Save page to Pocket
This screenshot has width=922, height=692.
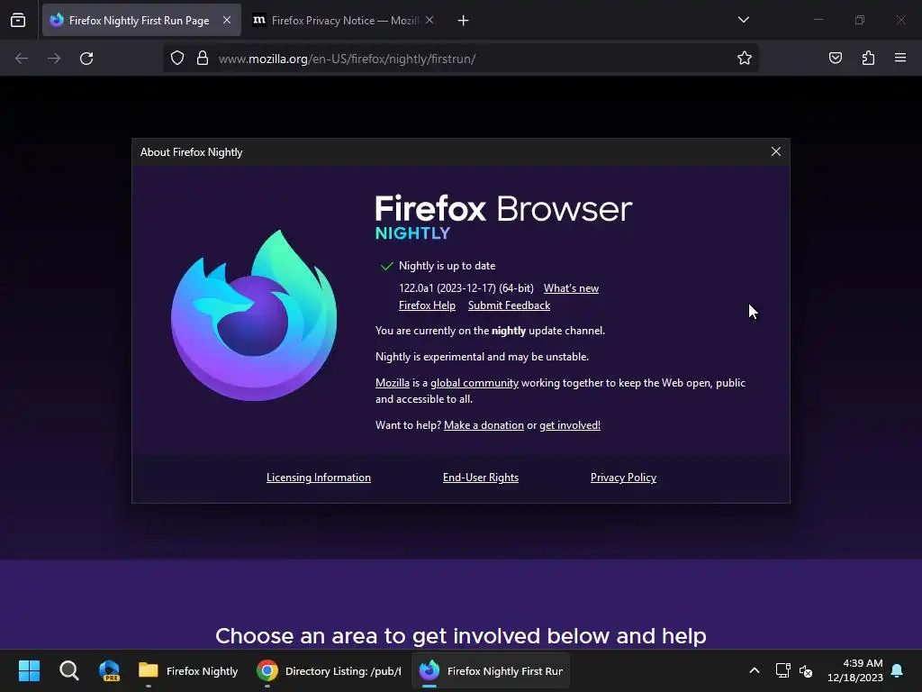click(835, 58)
